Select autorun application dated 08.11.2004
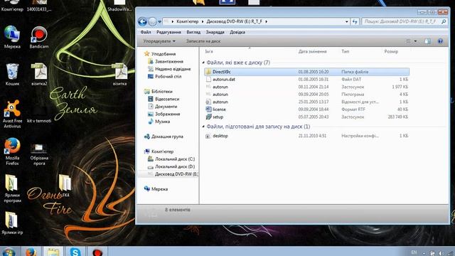This screenshot has height=256, width=455. (x=306, y=87)
